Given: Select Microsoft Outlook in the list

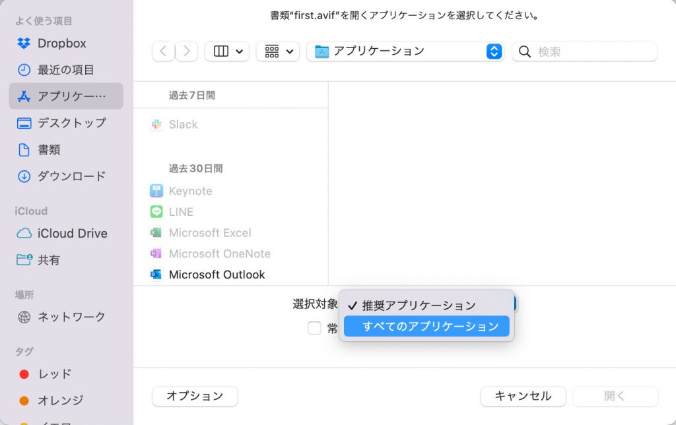Looking at the screenshot, I should tap(230, 275).
